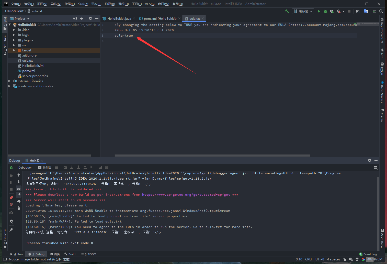Screen dimensions: 387x264
Task: Clear console with the trash icon
Action: point(19,208)
